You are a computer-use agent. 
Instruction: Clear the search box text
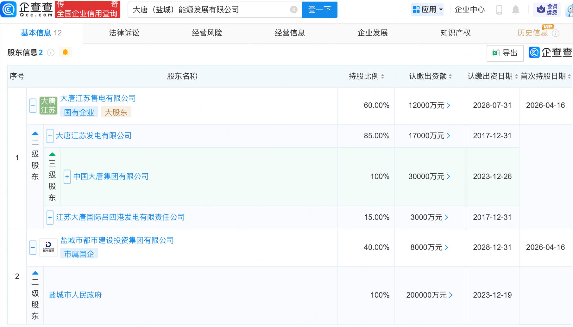[293, 10]
